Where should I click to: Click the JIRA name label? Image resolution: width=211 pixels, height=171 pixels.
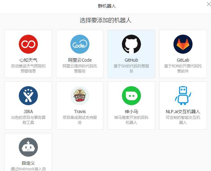coord(28,112)
